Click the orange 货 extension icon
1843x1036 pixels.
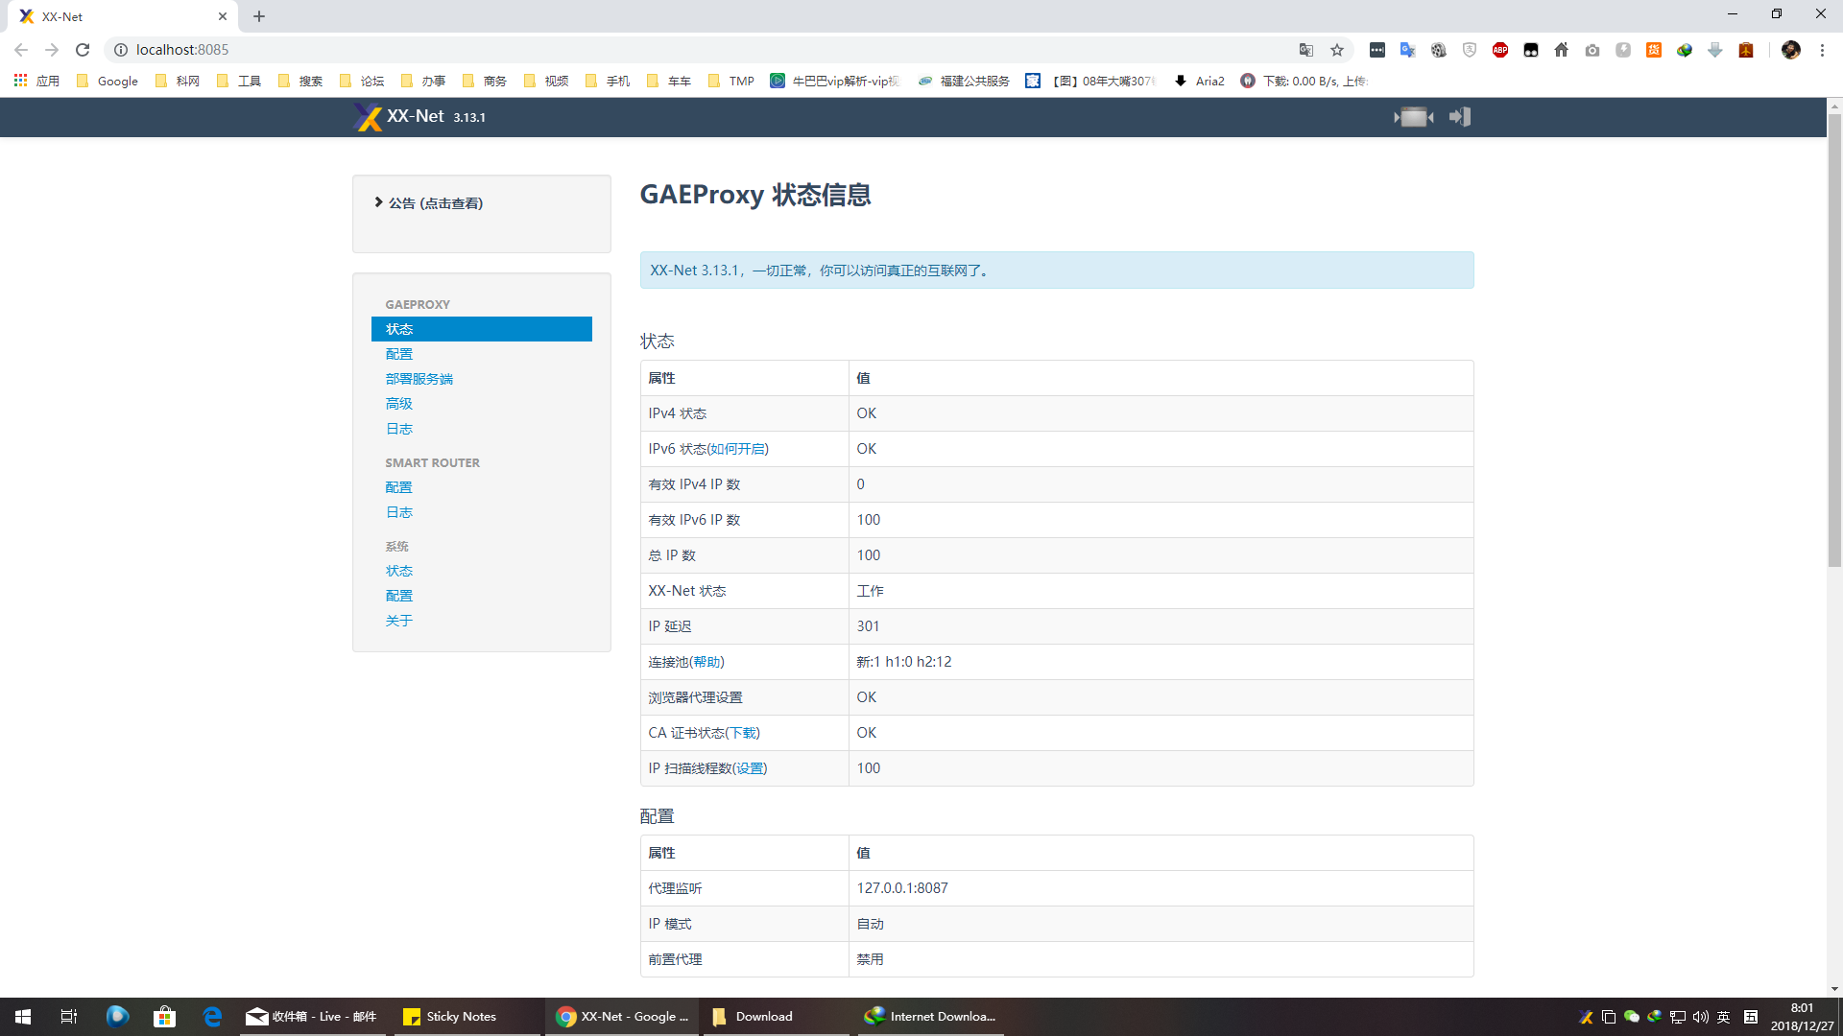pos(1654,50)
